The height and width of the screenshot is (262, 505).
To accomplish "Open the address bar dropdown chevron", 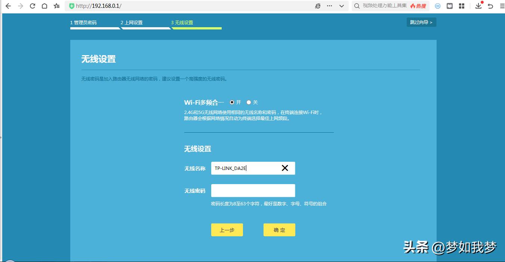I will tap(341, 6).
